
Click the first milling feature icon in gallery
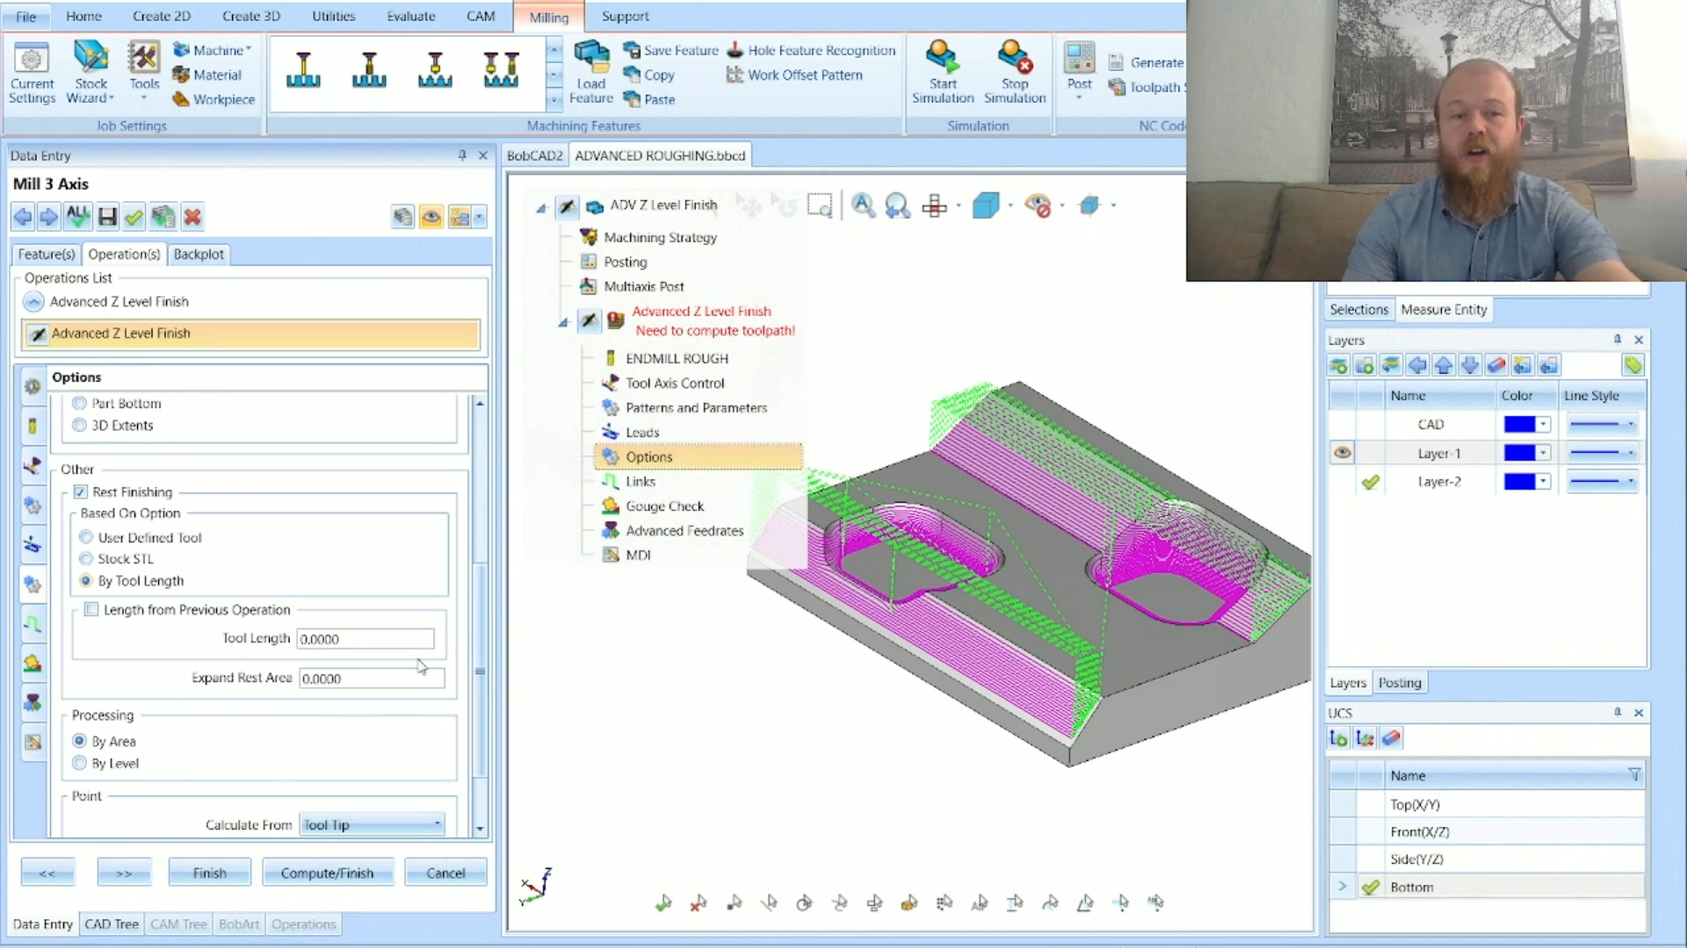[303, 70]
